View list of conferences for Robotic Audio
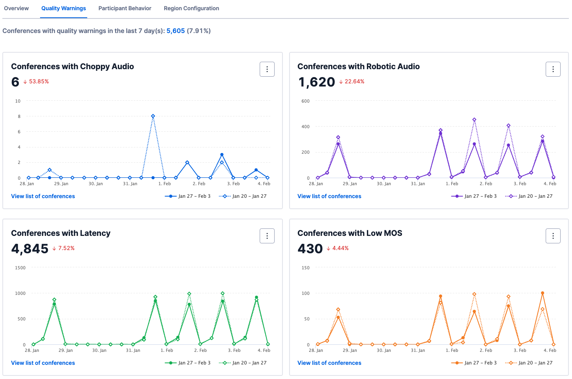 [329, 196]
